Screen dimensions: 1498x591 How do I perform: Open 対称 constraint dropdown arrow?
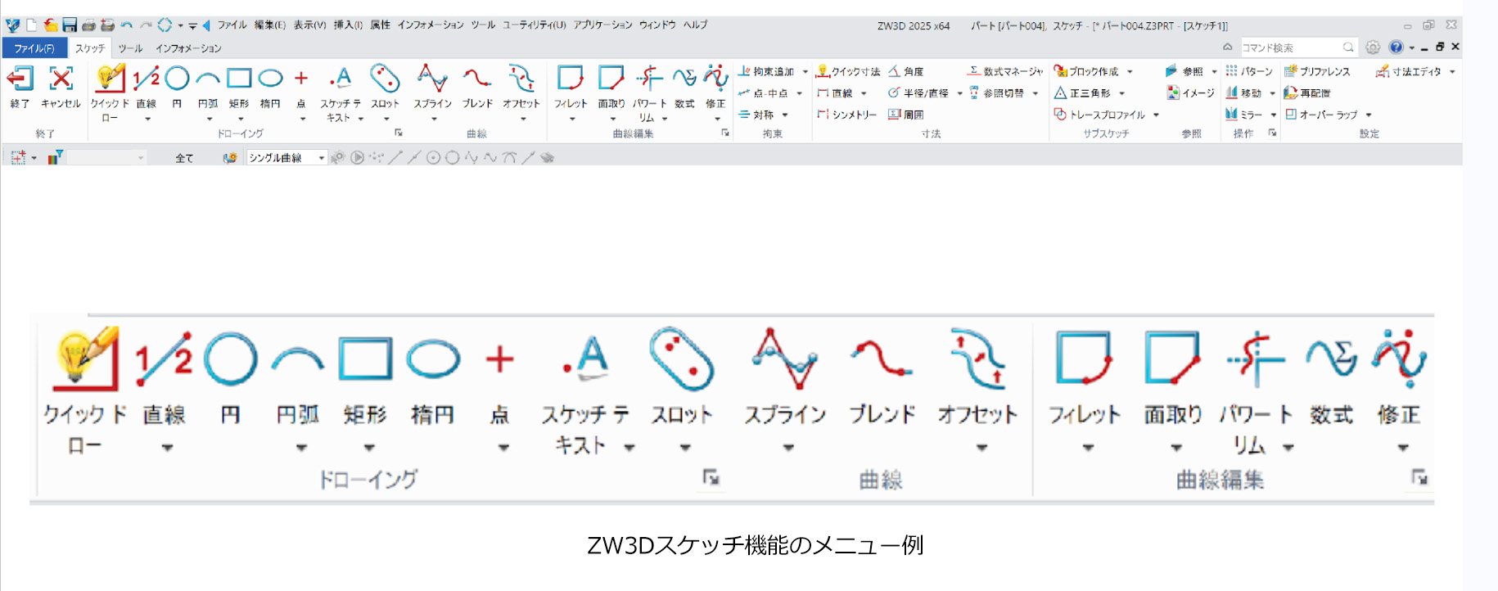coord(785,115)
